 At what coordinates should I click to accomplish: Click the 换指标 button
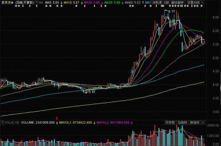(194, 122)
